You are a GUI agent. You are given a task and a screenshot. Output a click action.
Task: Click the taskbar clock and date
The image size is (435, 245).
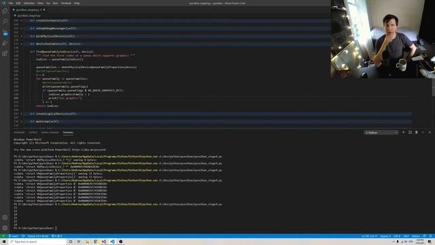click(x=420, y=242)
